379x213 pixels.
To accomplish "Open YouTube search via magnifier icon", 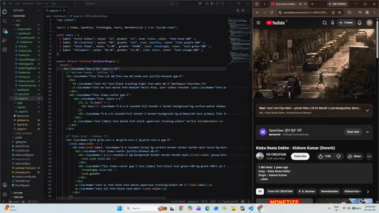I will 324,23.
